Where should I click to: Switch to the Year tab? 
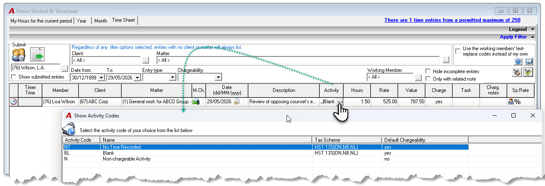click(81, 21)
